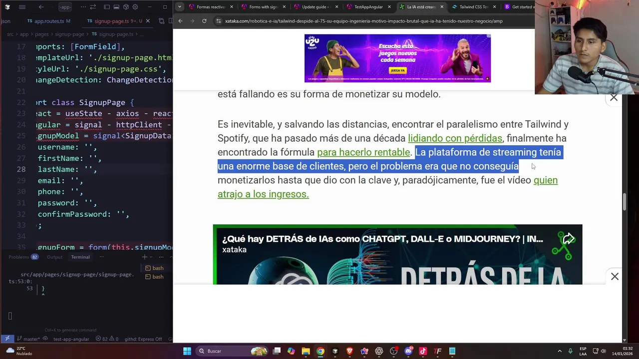Open File Explorer from the taskbar
The width and height of the screenshot is (639, 359).
pos(306,351)
